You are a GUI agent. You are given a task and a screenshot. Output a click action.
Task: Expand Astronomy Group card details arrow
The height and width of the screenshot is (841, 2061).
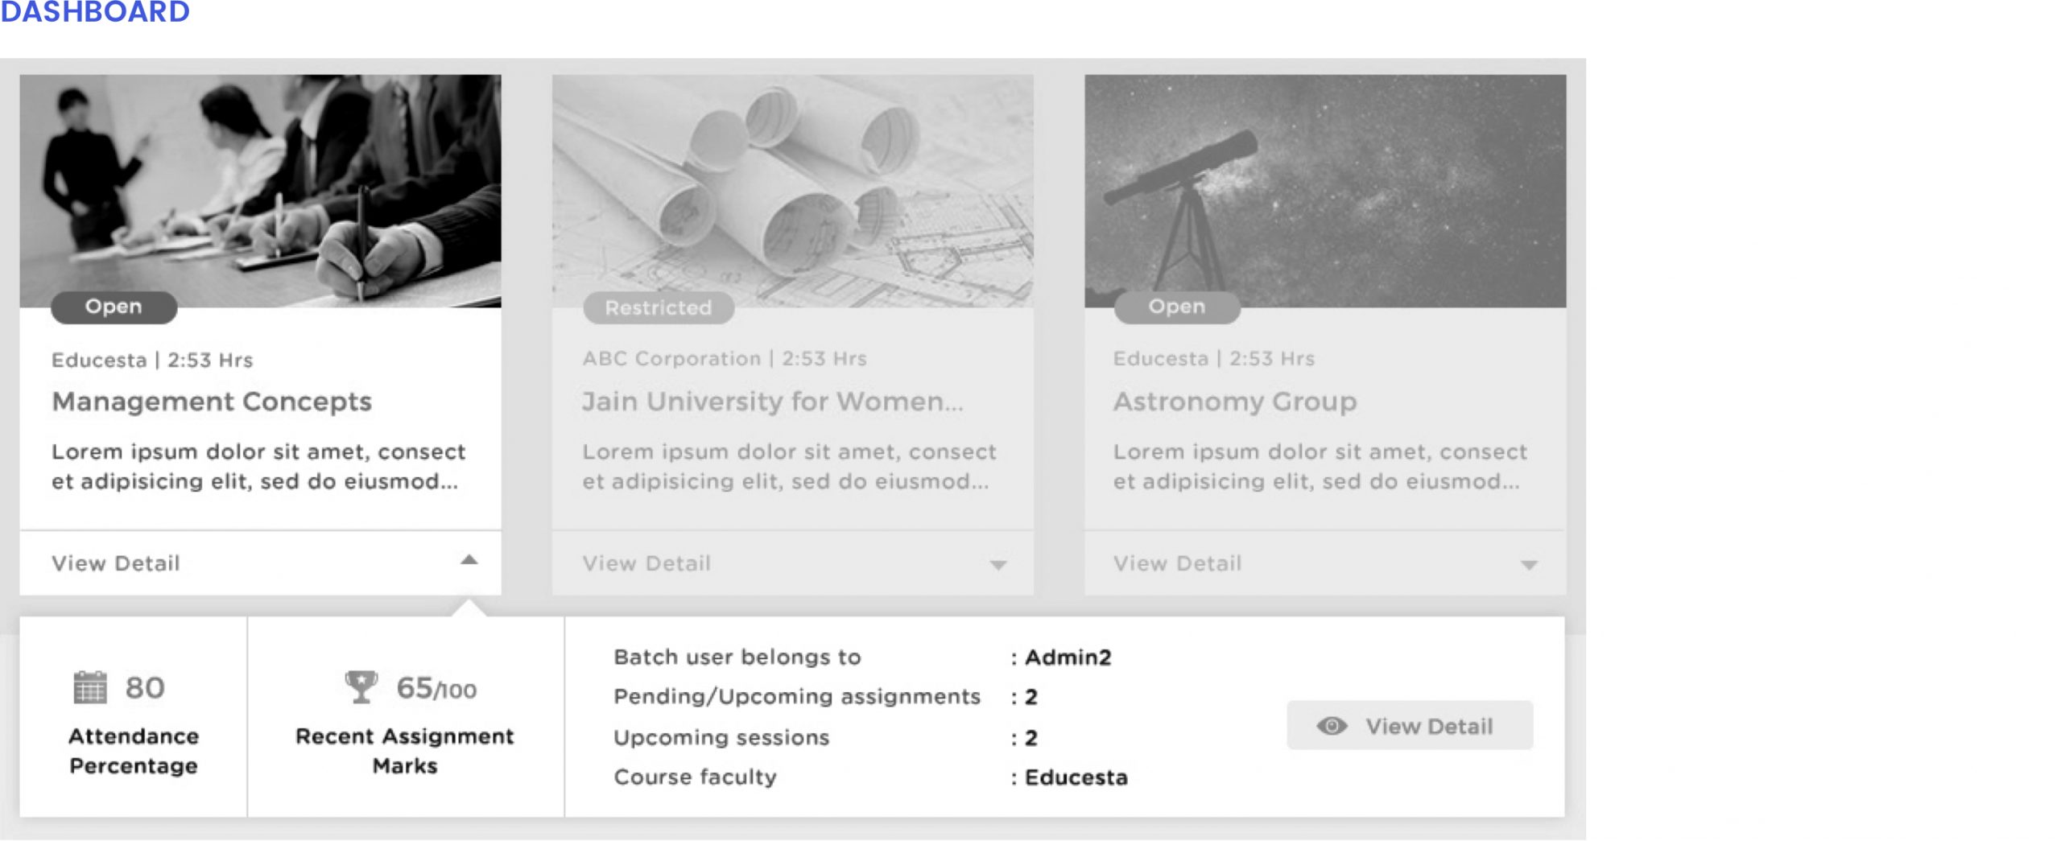[x=1529, y=565]
